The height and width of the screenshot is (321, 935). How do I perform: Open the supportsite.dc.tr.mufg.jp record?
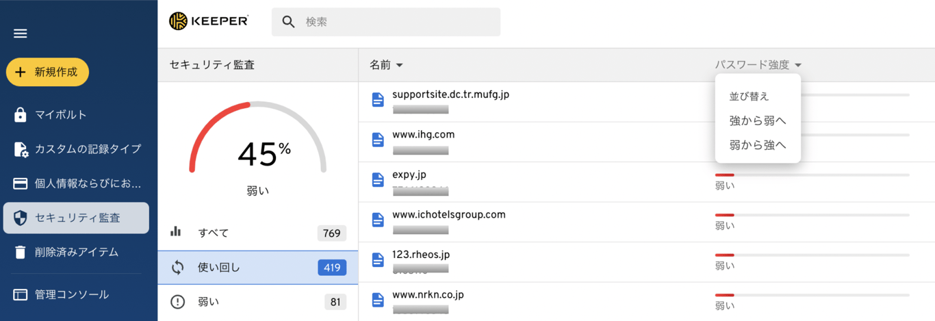pos(451,94)
